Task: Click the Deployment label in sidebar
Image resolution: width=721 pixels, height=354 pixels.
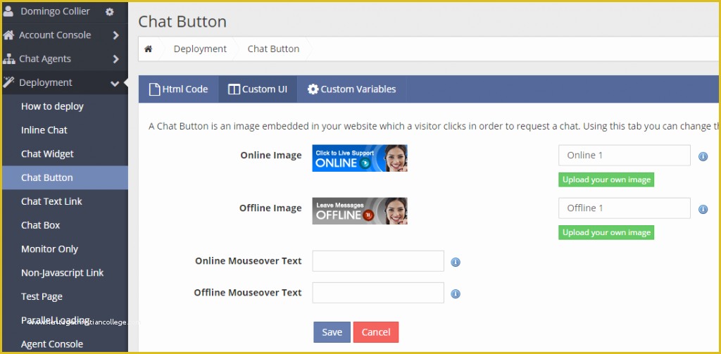Action: [x=46, y=83]
